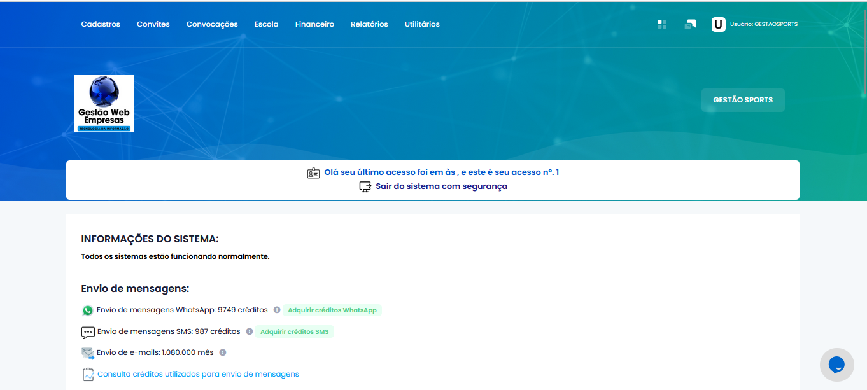Image resolution: width=867 pixels, height=390 pixels.
Task: Click the info icon beside WhatsApp credits
Action: click(x=277, y=310)
